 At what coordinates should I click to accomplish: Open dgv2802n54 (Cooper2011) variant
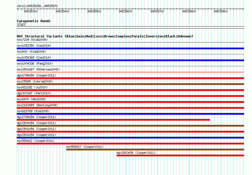pyautogui.click(x=37, y=135)
